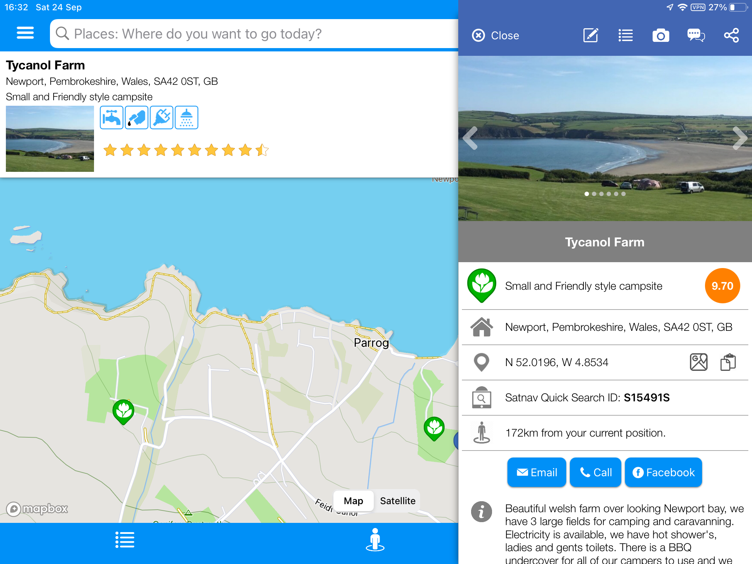The width and height of the screenshot is (752, 564).
Task: Tap the green campsite category pin icon
Action: coord(482,286)
